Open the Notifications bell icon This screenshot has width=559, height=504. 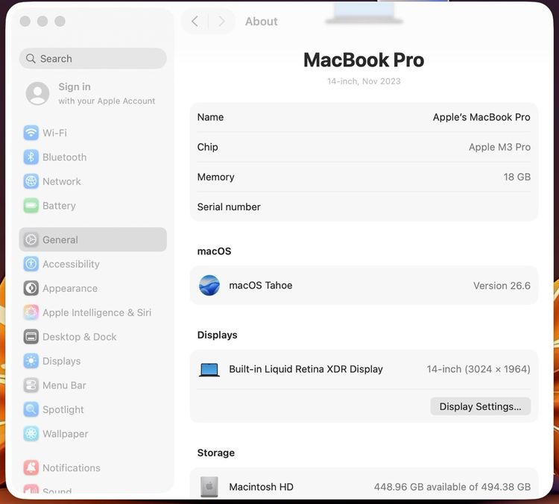[x=31, y=467]
